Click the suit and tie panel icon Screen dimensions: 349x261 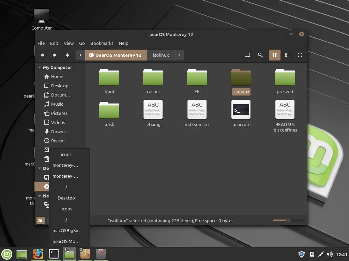point(101,254)
